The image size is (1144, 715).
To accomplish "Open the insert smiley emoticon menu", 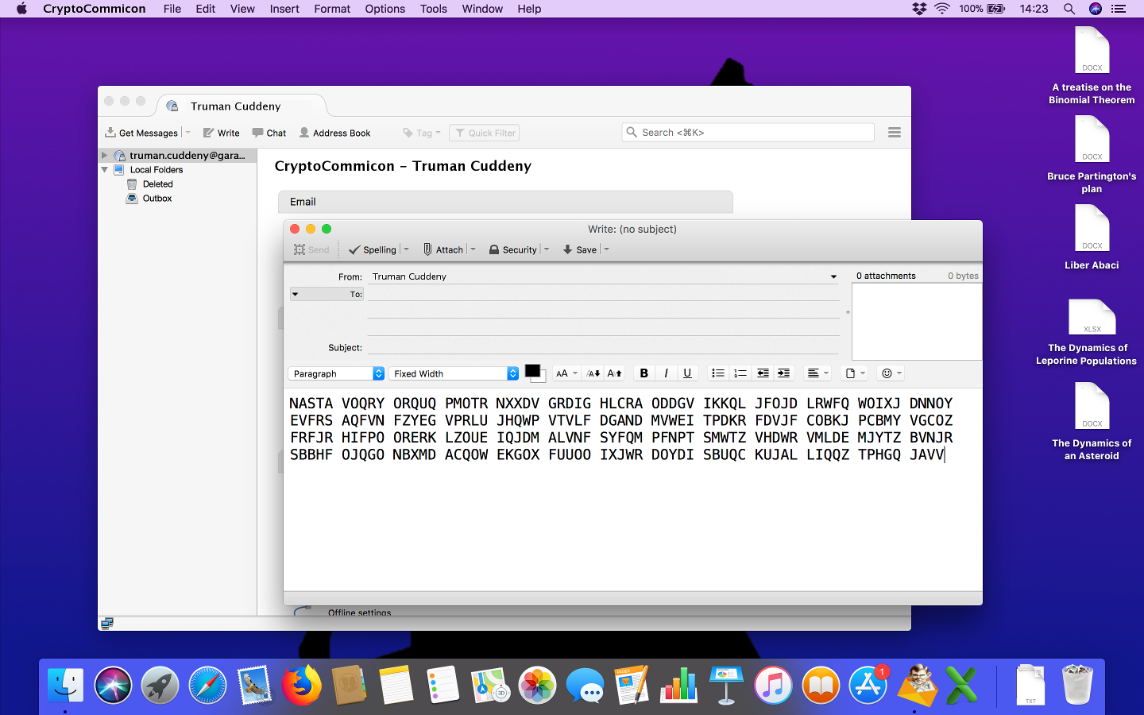I will tap(891, 373).
